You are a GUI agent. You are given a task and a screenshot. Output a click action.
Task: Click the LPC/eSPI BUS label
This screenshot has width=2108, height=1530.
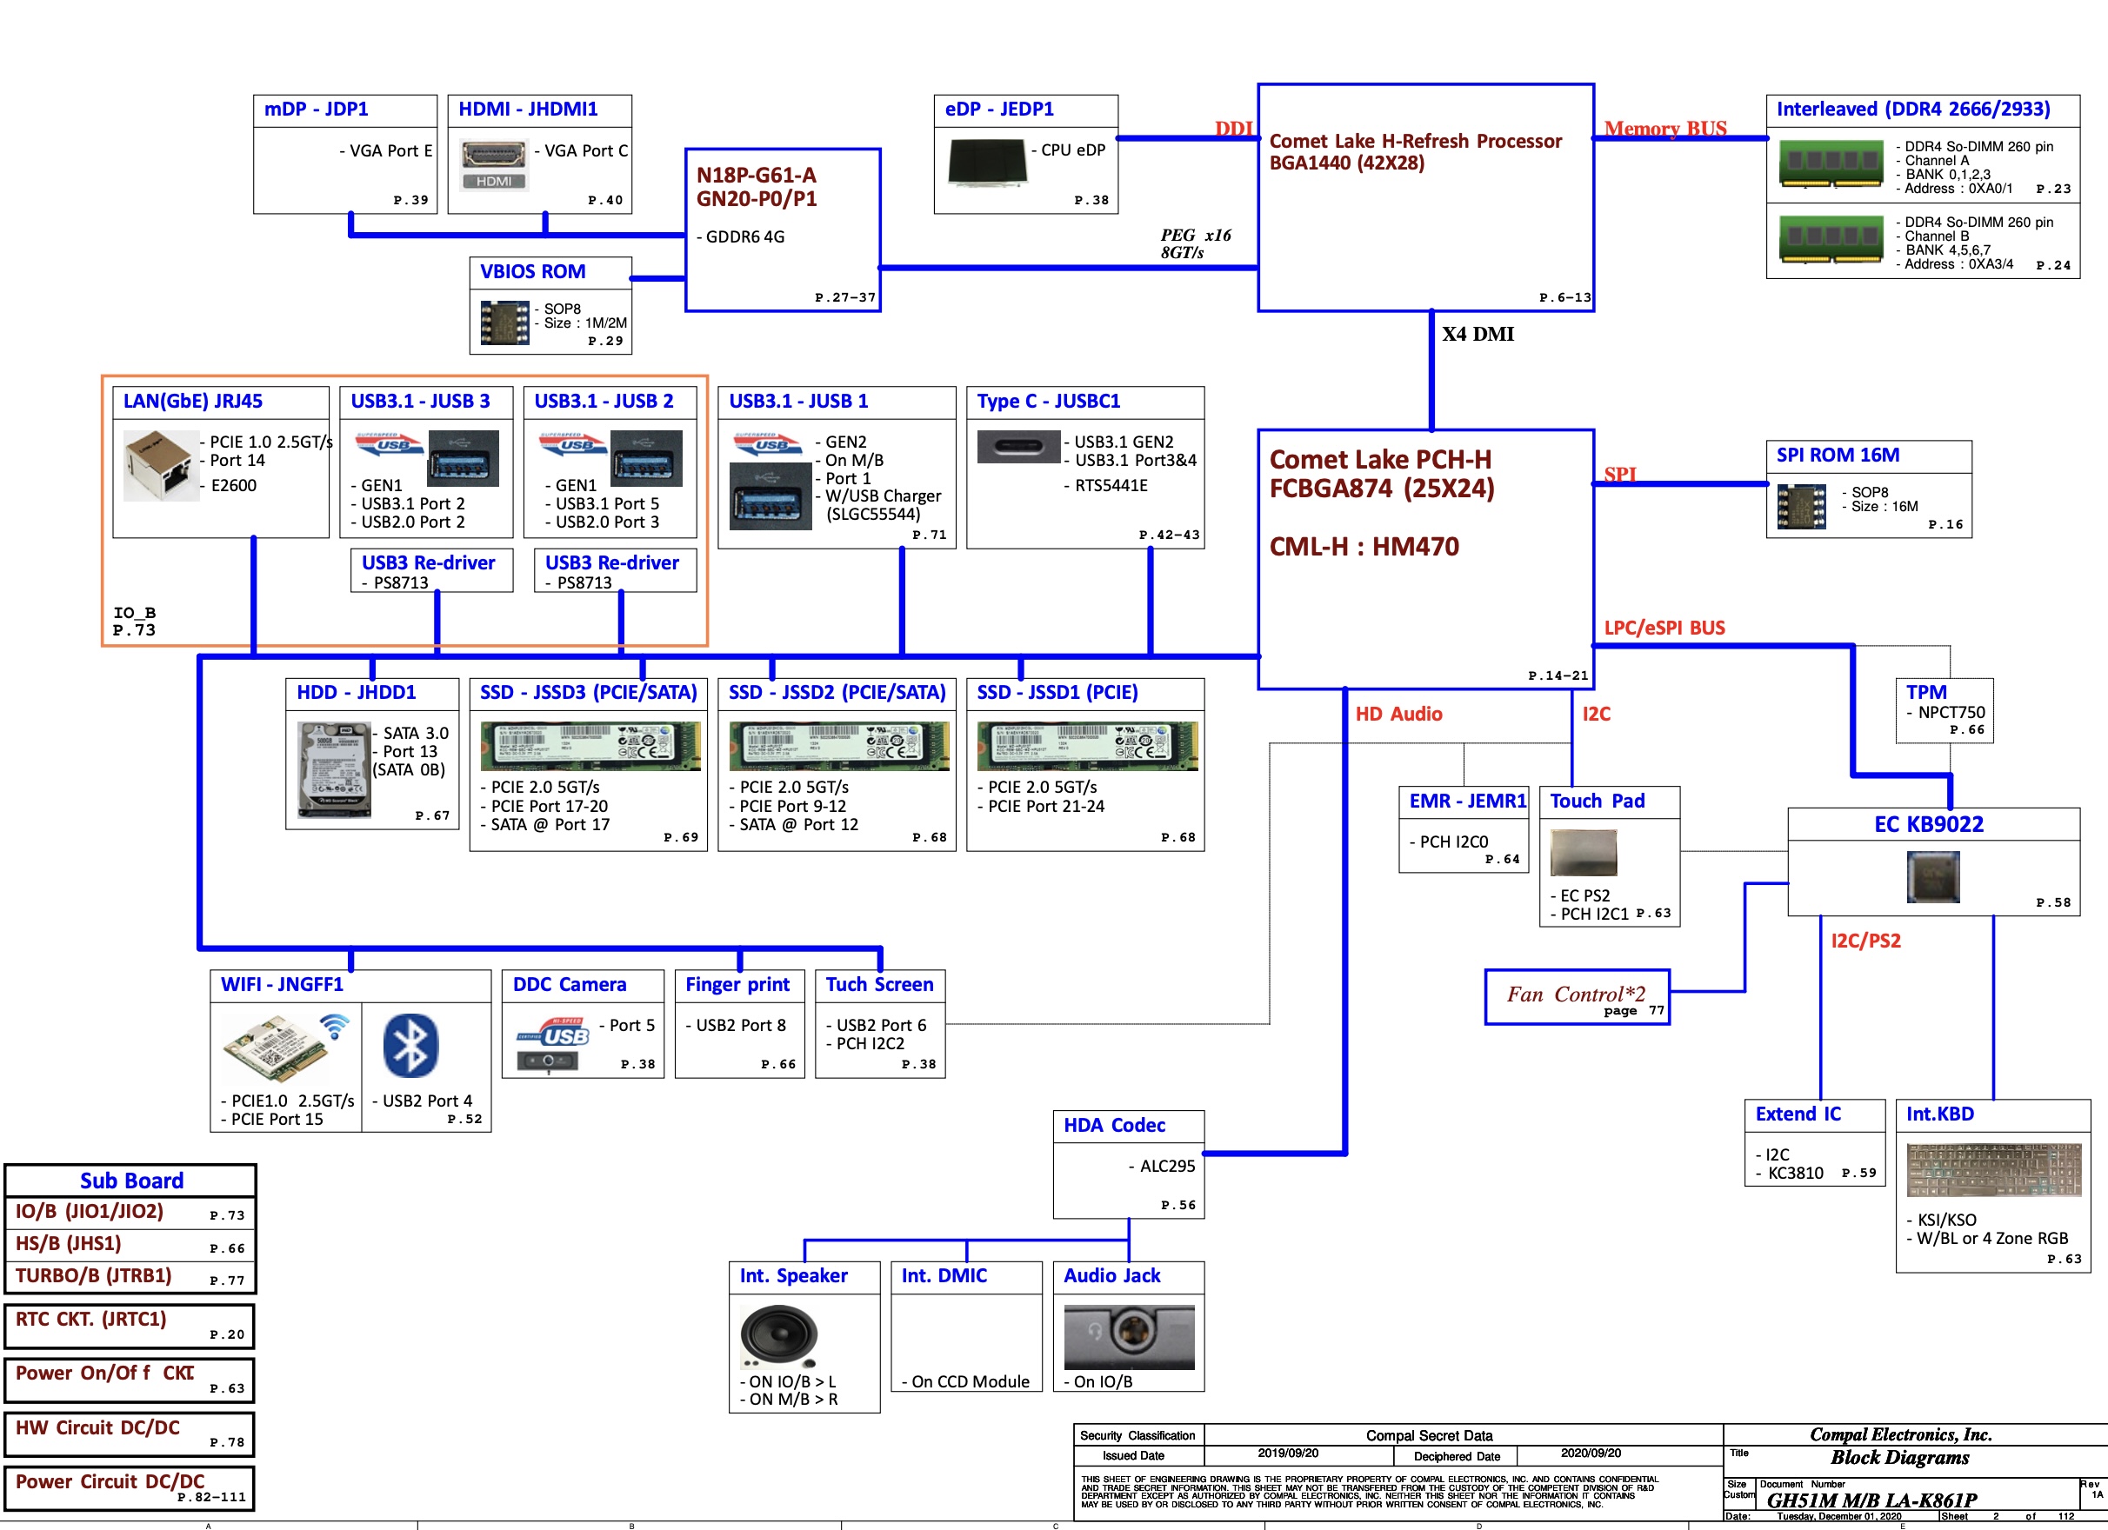tap(1664, 628)
